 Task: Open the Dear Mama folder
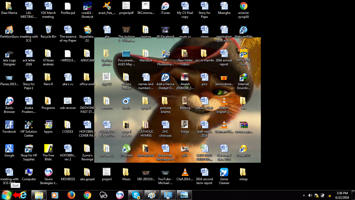(9, 8)
